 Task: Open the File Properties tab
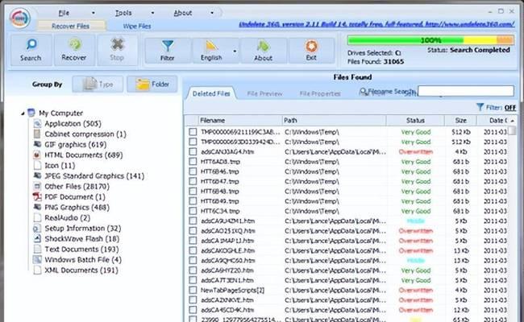pyautogui.click(x=320, y=93)
